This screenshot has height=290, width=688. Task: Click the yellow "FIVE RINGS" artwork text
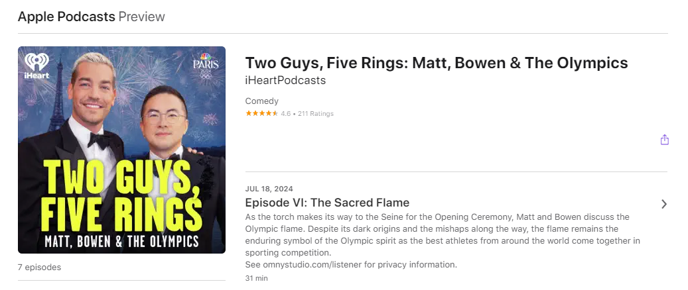pos(121,209)
